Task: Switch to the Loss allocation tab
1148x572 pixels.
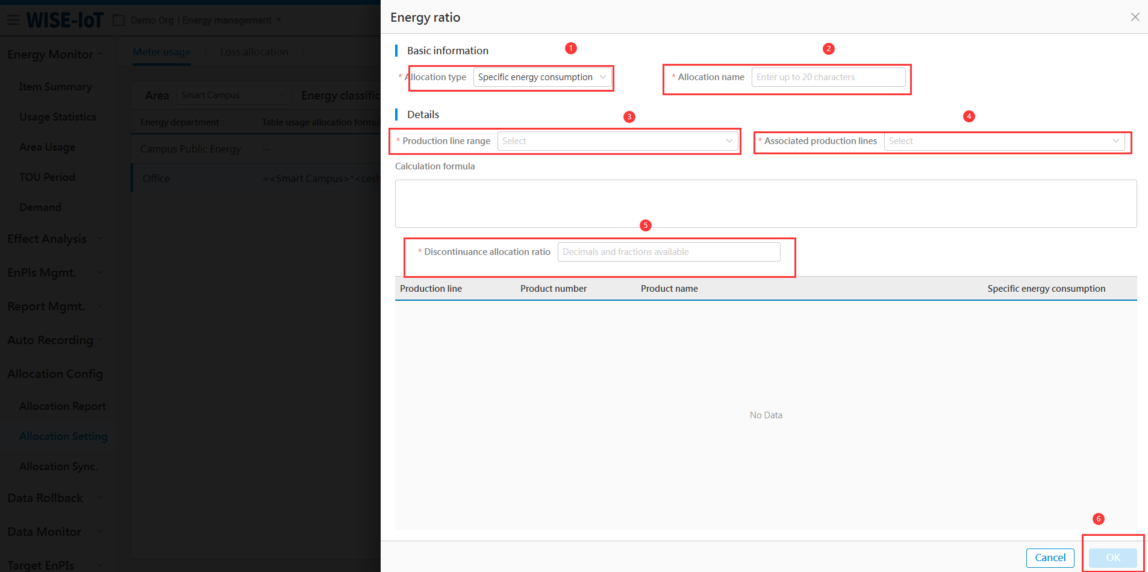Action: 254,52
